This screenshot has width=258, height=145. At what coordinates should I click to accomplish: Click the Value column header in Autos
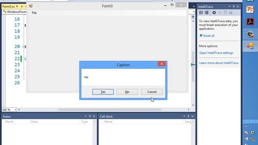coord(34,122)
